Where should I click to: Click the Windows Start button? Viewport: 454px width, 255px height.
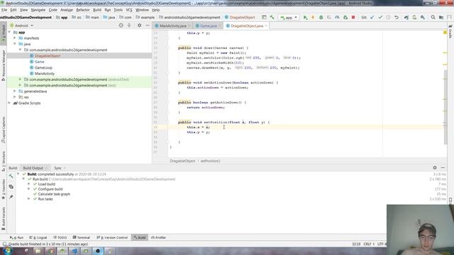point(7,251)
